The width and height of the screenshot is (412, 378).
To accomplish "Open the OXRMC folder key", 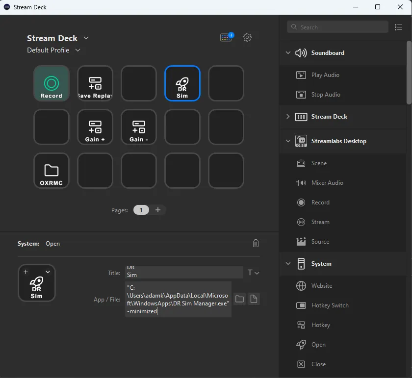I will pyautogui.click(x=51, y=171).
